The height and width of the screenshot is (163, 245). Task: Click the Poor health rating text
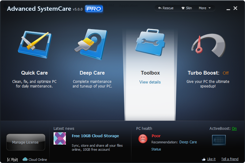click(156, 136)
